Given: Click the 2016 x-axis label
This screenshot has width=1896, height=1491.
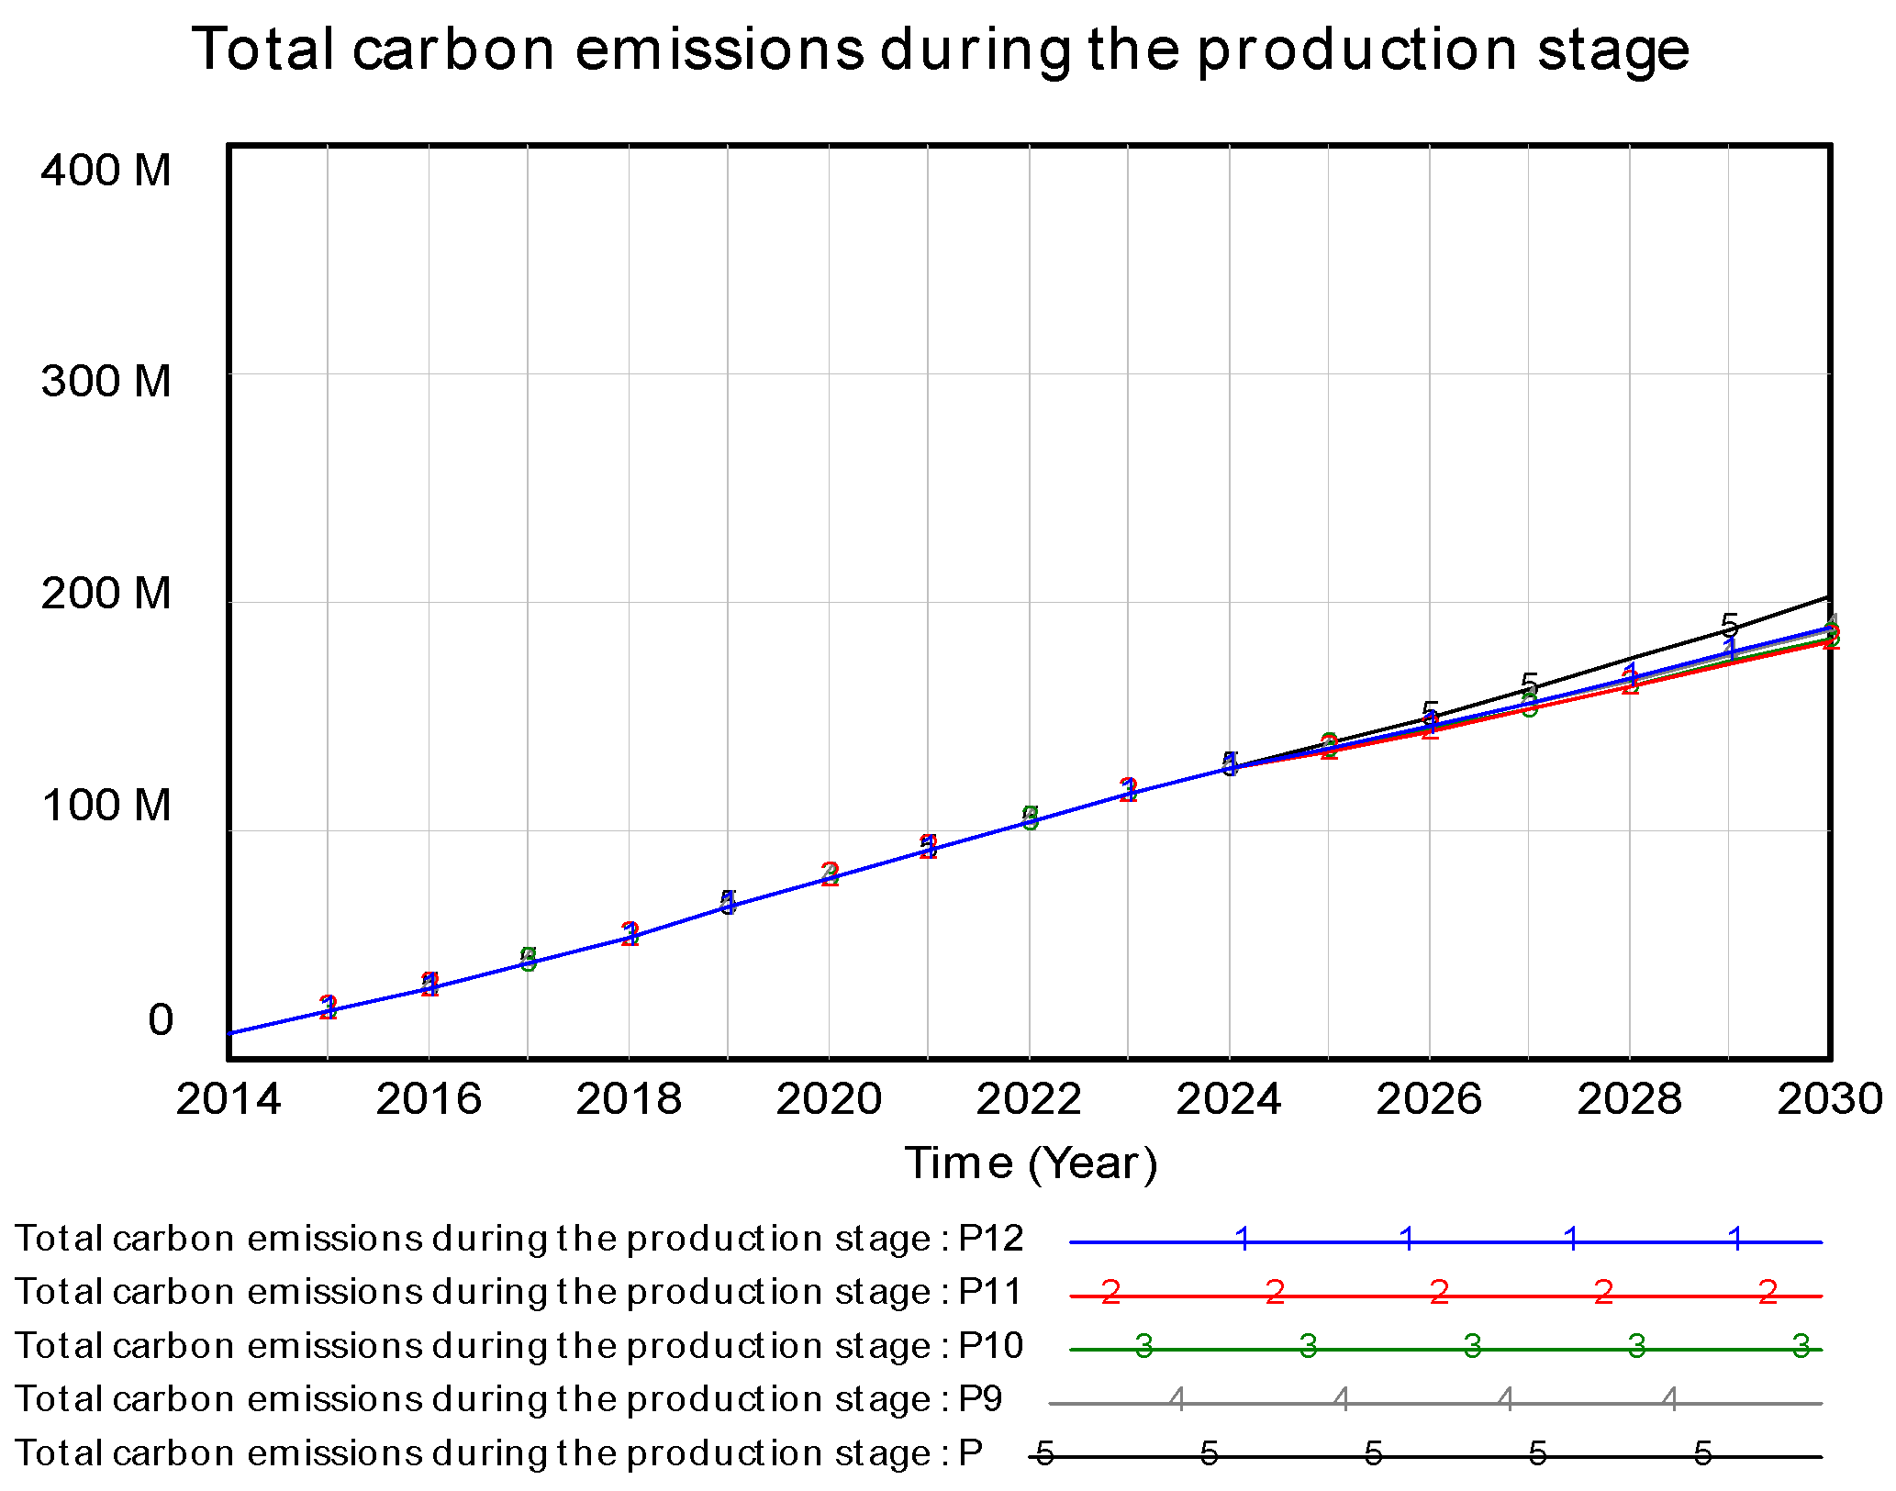Looking at the screenshot, I should coord(429,1099).
